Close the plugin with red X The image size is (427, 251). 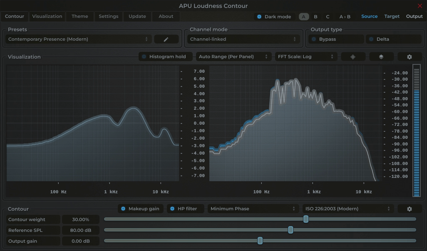tap(420, 6)
